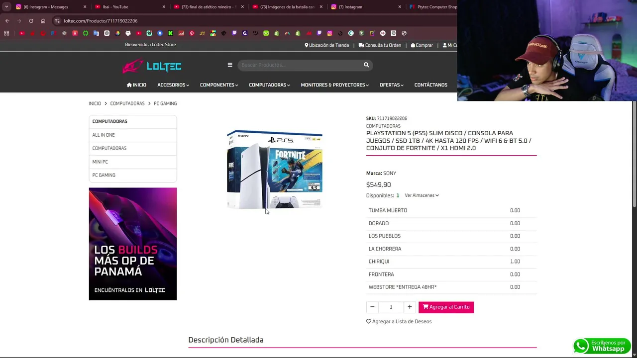This screenshot has height=358, width=637.
Task: Switch to final de atlético mineiro tab
Action: [209, 7]
